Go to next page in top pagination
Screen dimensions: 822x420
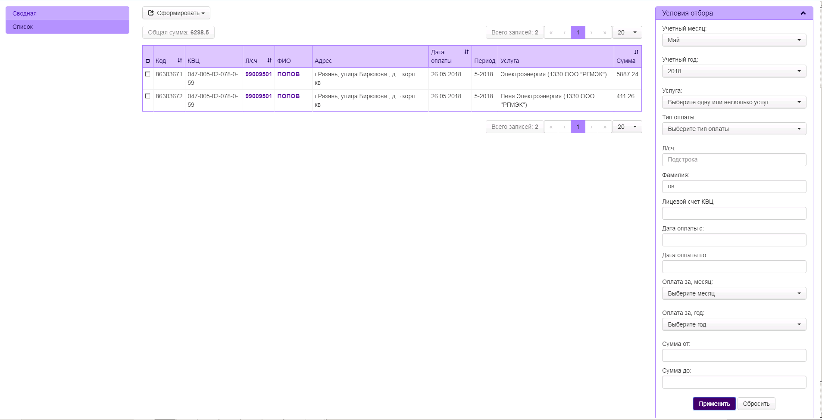[x=591, y=32]
